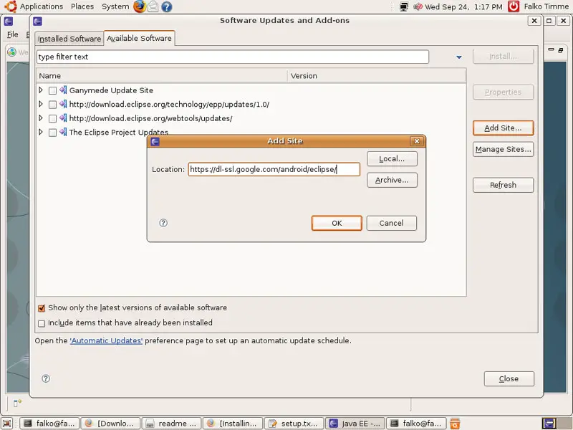Click OK in the Add Site dialog

coord(337,223)
